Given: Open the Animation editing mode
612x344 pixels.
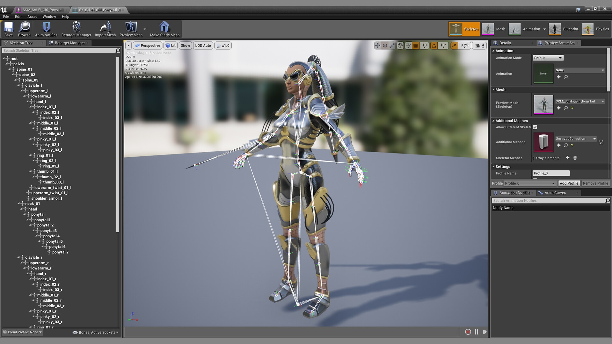Looking at the screenshot, I should pos(514,29).
